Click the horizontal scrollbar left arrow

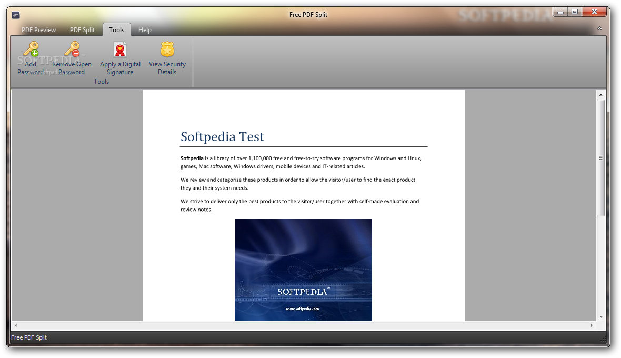pyautogui.click(x=16, y=325)
